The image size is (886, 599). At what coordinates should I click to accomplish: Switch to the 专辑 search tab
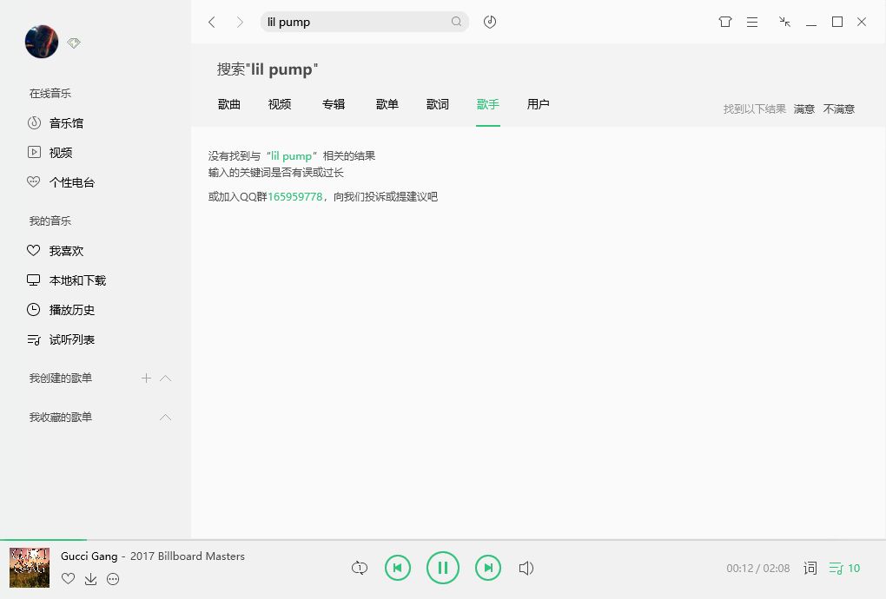click(x=334, y=104)
